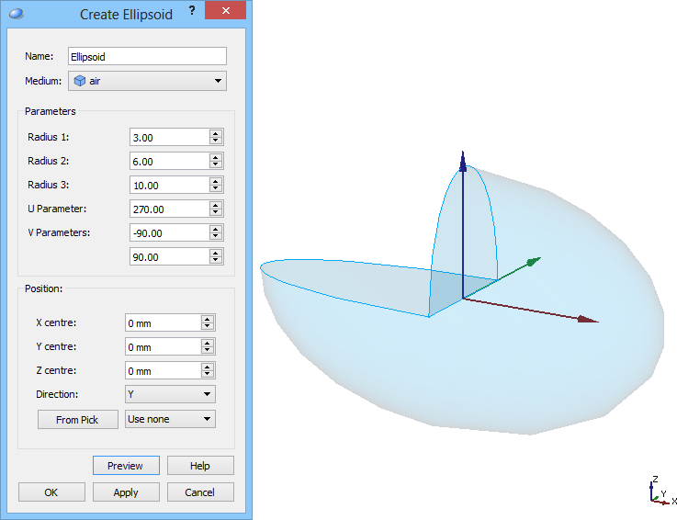The image size is (677, 520).
Task: Click the question mark help icon
Action: point(192,11)
